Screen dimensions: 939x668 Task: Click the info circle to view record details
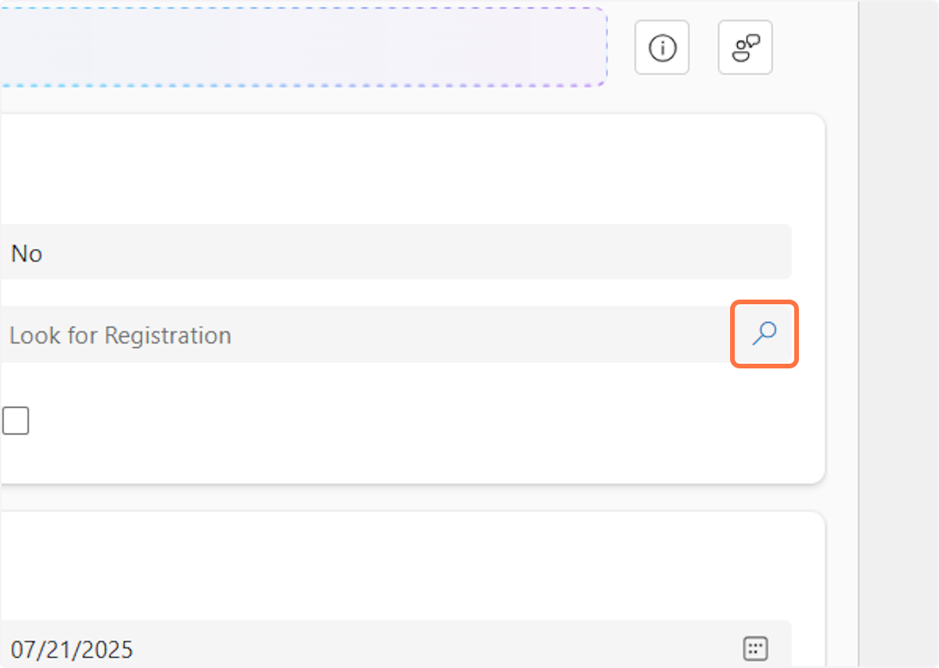click(x=661, y=47)
